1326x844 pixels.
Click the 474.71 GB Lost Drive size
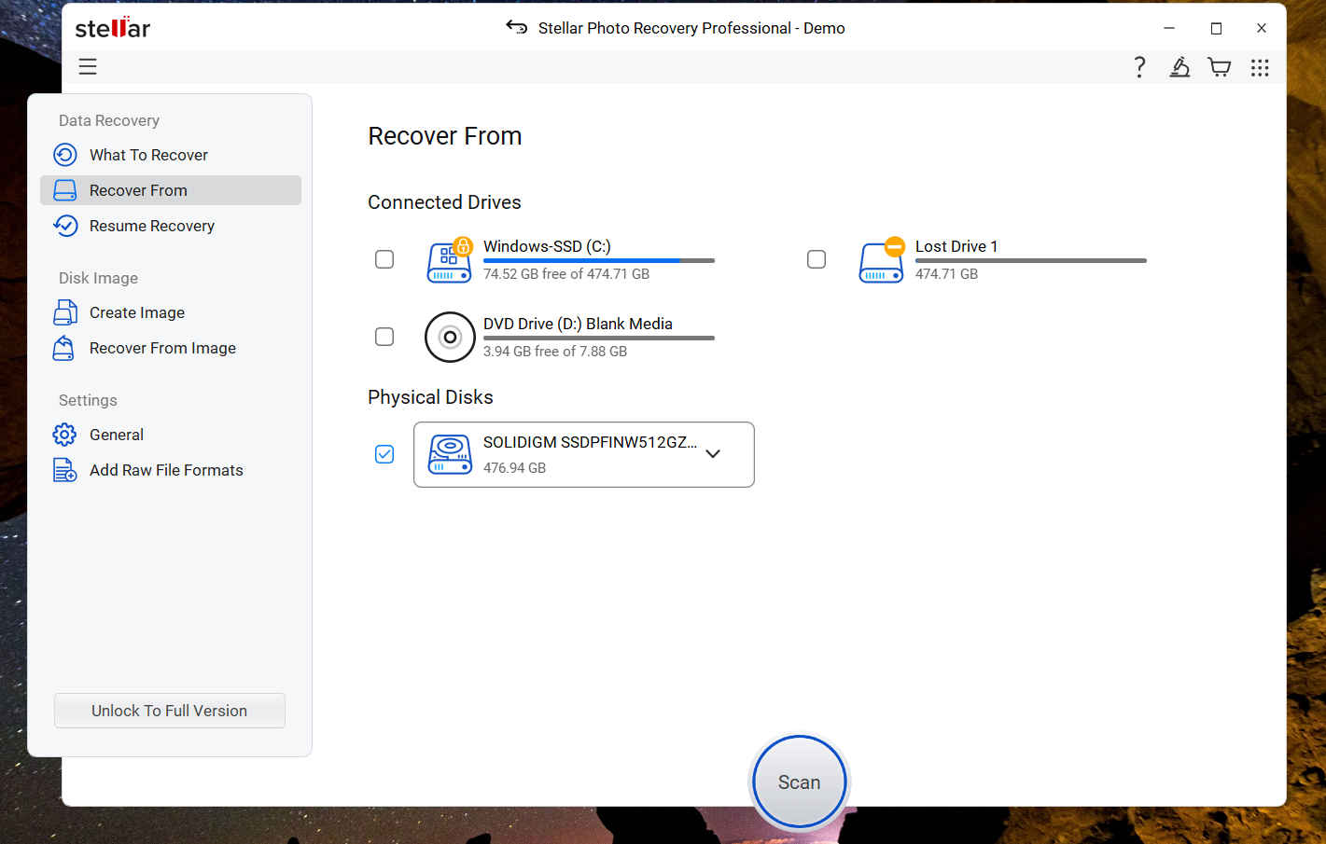click(946, 274)
